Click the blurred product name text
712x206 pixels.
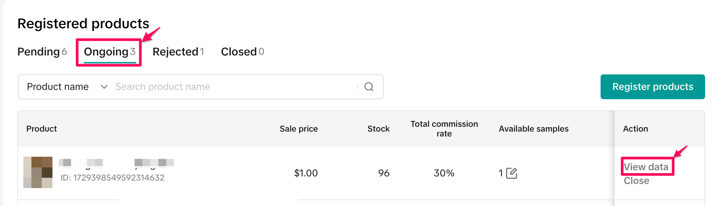pos(116,163)
